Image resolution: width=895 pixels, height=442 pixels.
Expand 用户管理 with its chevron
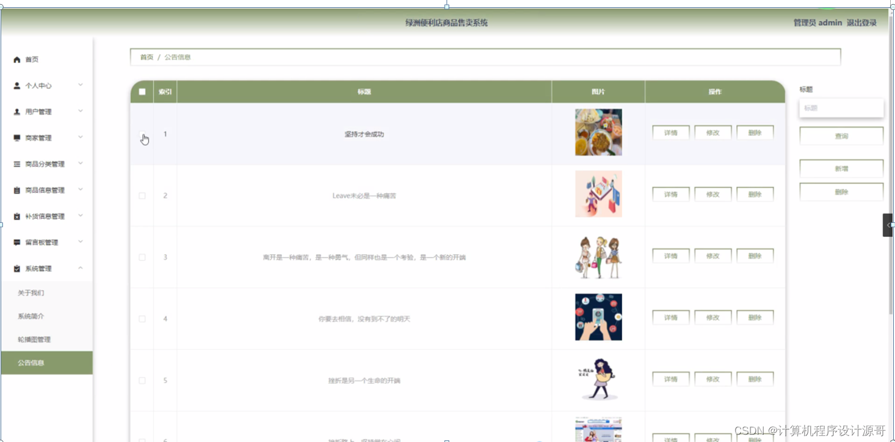click(81, 111)
